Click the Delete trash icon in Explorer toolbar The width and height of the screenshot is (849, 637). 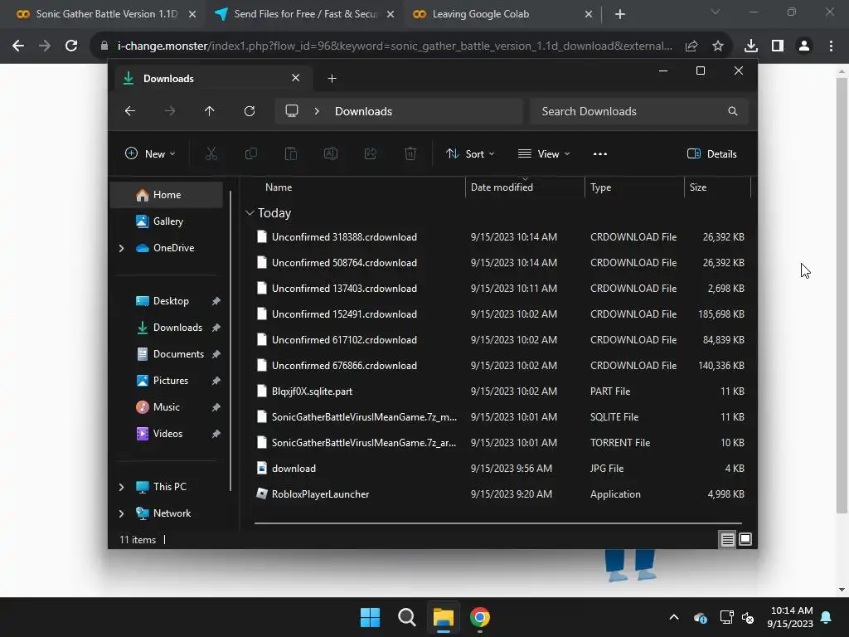410,153
